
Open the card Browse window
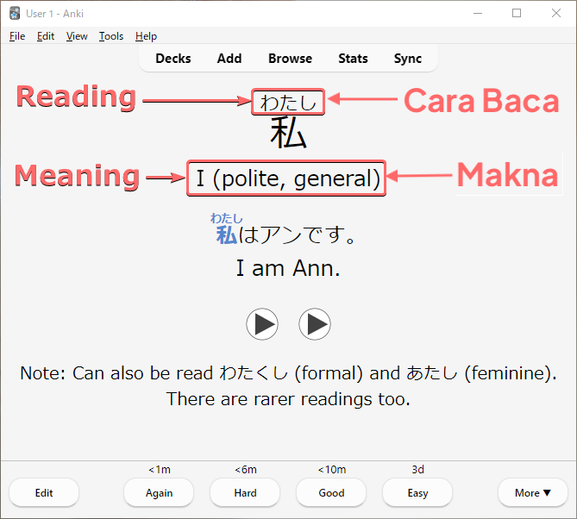[290, 59]
